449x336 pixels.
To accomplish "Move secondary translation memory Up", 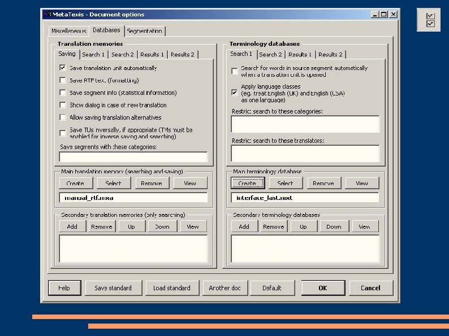I will coord(132,226).
